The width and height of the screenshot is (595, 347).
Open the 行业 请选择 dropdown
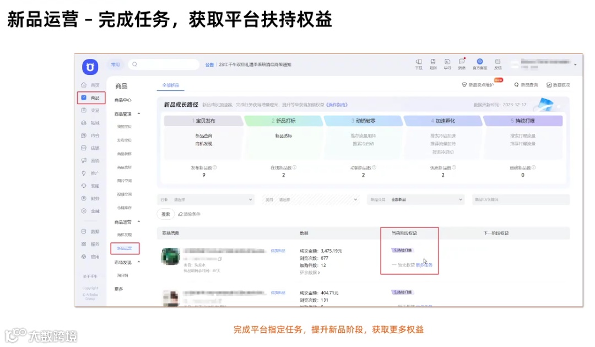(205, 199)
